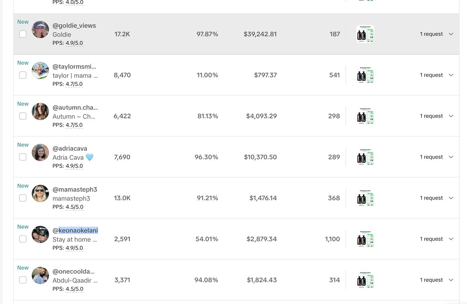Viewport: 467px width, 304px height.
Task: Toggle the checkbox for @mamasteph3
Action: click(x=23, y=198)
